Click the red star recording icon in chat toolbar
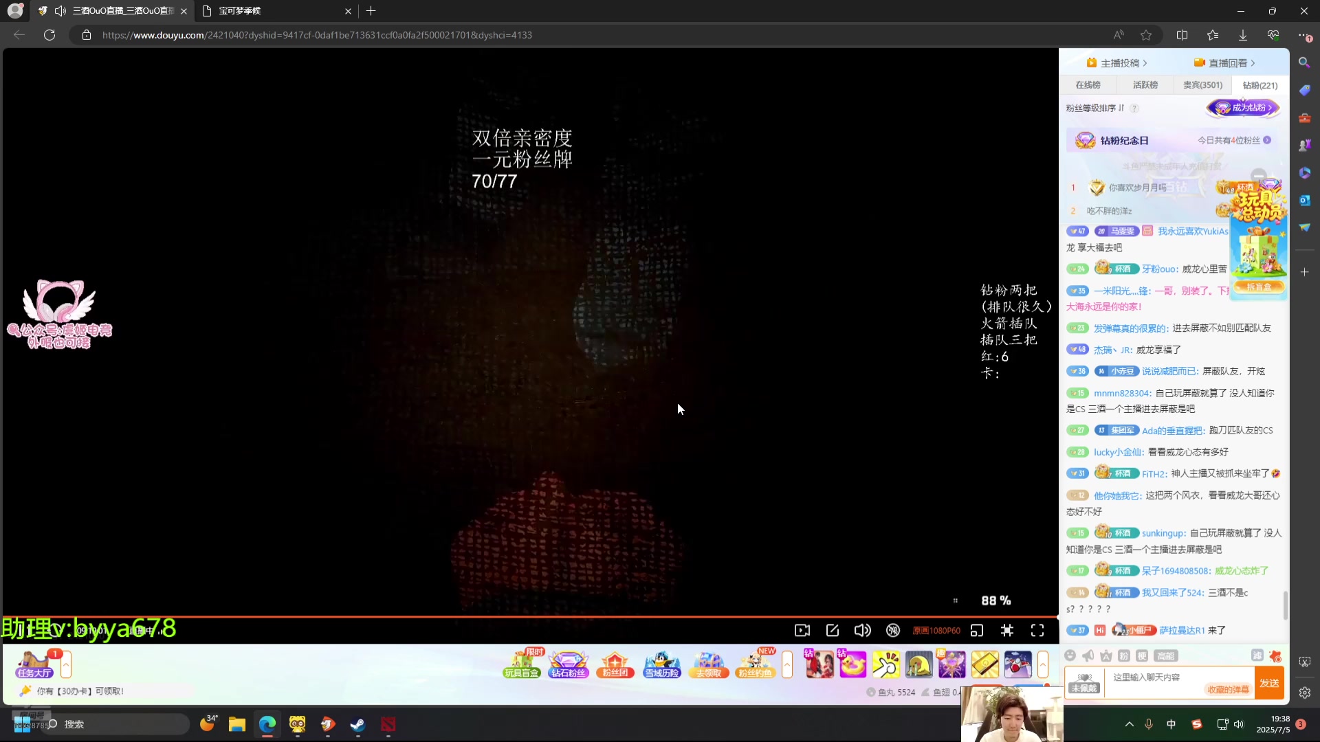The image size is (1320, 742). pyautogui.click(x=1276, y=655)
